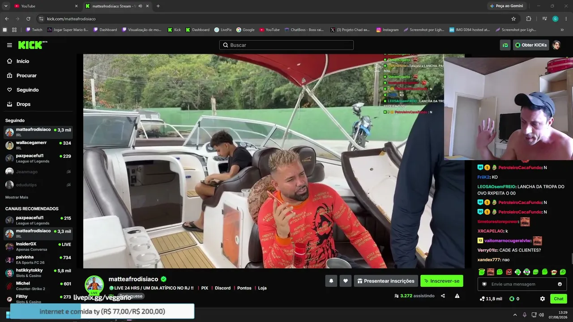Open the Chrome apps grid shortcut
This screenshot has height=322, width=573.
click(14, 30)
